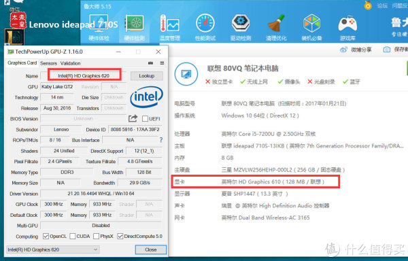The width and height of the screenshot is (408, 261).
Task: Click 无线上网 feature status
Action: click(x=254, y=82)
